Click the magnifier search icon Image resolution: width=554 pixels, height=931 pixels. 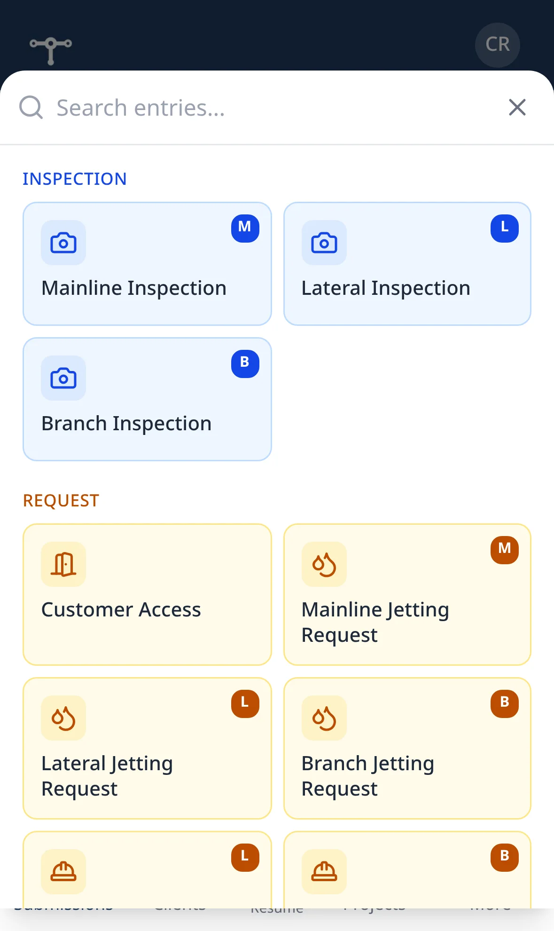pyautogui.click(x=31, y=108)
